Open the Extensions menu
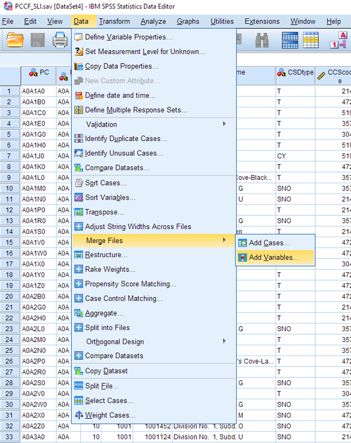The width and height of the screenshot is (351, 443). point(262,21)
